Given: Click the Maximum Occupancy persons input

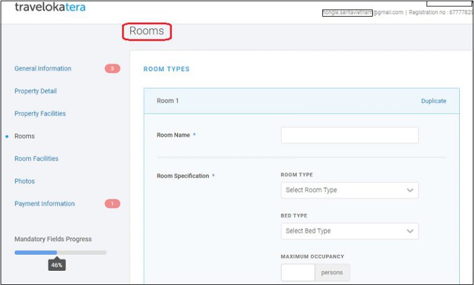Looking at the screenshot, I should [297, 273].
